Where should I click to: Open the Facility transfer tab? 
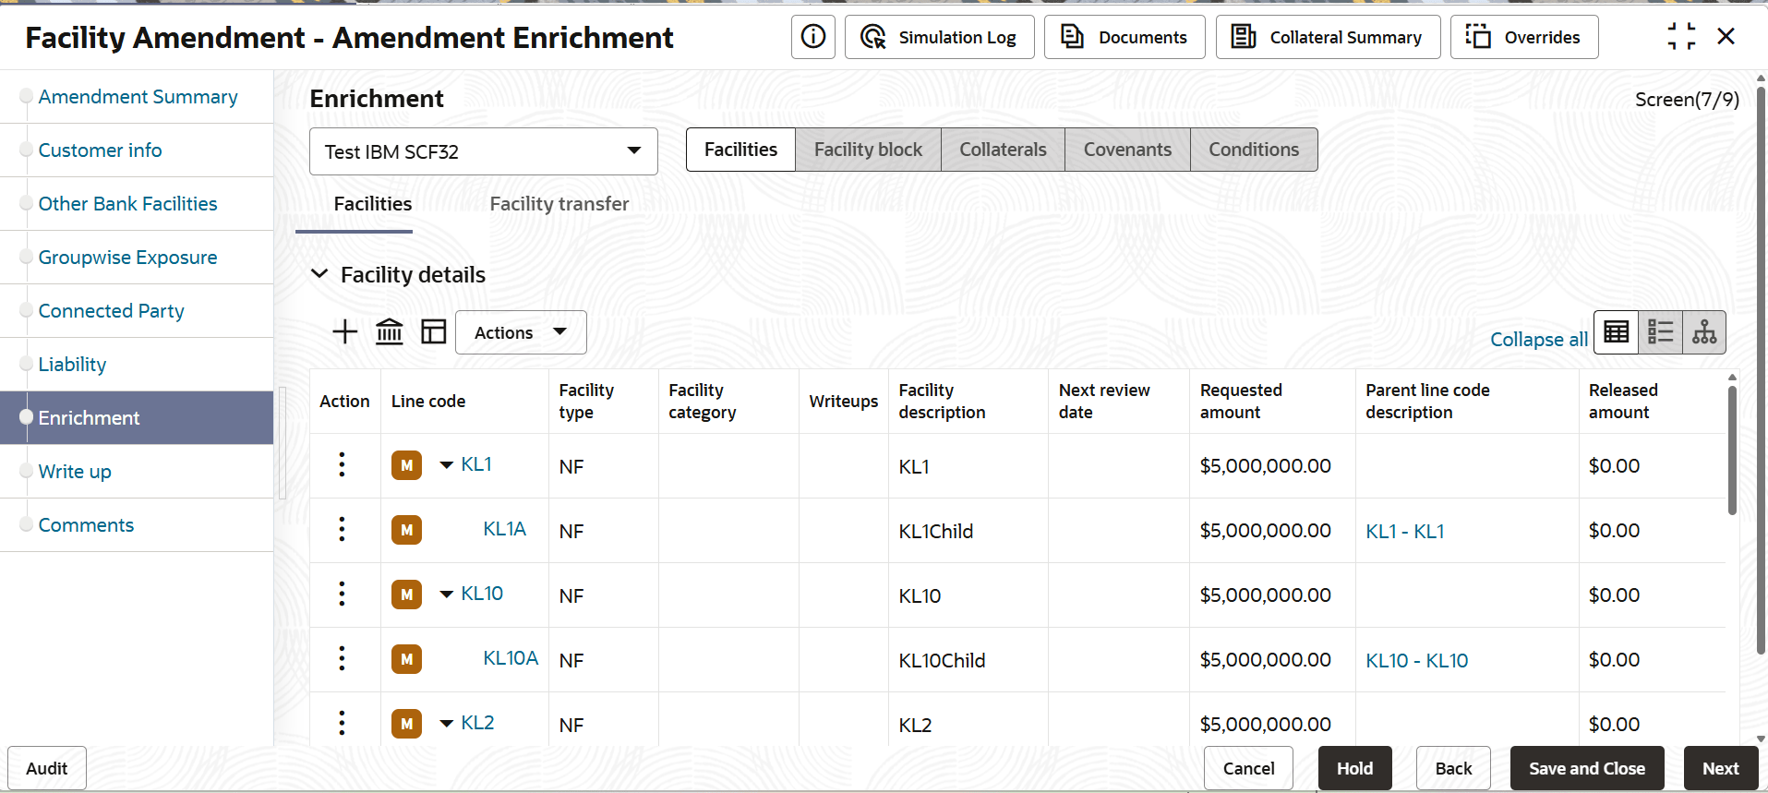(x=559, y=204)
